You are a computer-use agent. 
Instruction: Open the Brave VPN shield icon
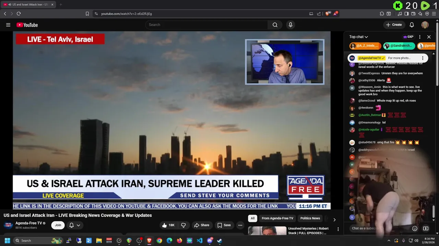427,14
